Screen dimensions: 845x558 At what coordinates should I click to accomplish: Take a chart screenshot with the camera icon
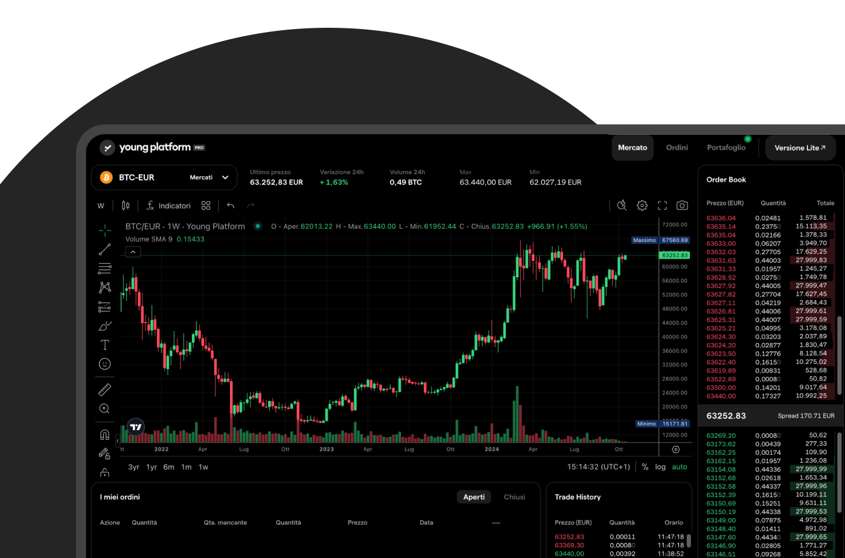point(682,205)
